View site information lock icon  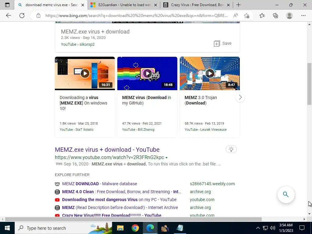[38, 16]
